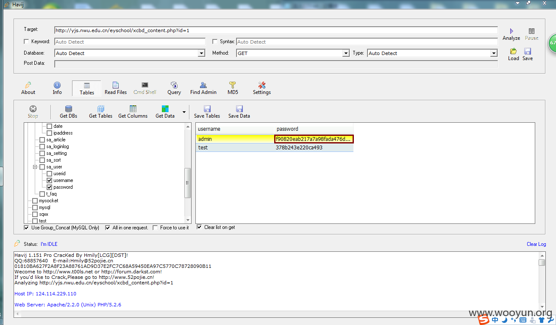The image size is (556, 325).
Task: Click the Web Server Apache log line
Action: point(68,305)
